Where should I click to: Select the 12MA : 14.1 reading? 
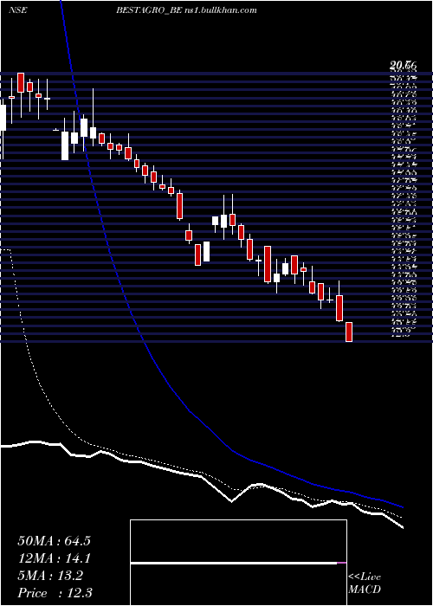pyautogui.click(x=54, y=558)
